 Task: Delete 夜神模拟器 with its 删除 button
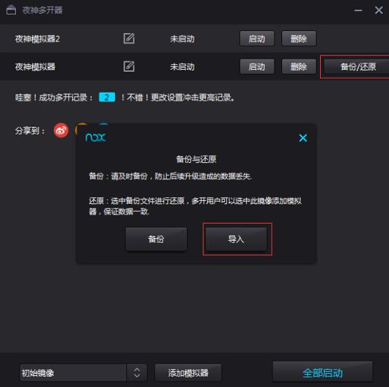click(x=299, y=66)
